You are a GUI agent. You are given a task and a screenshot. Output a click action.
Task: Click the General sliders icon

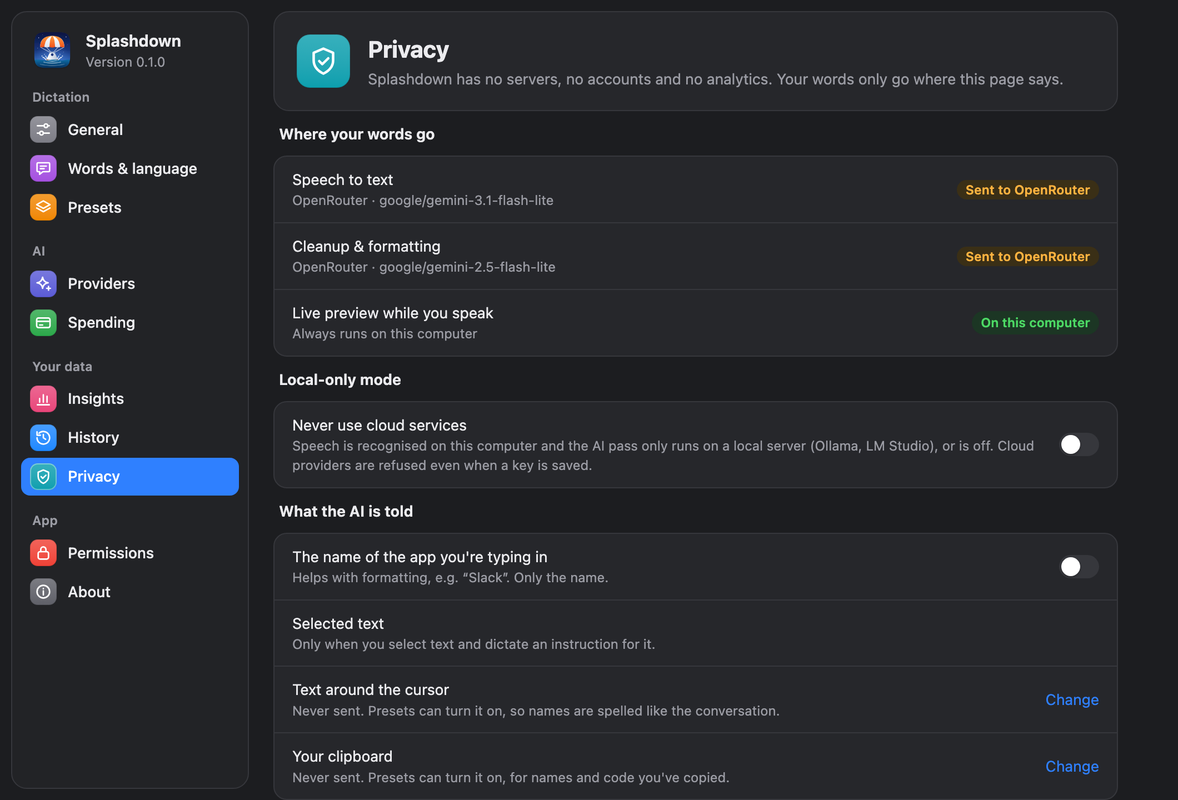(43, 129)
